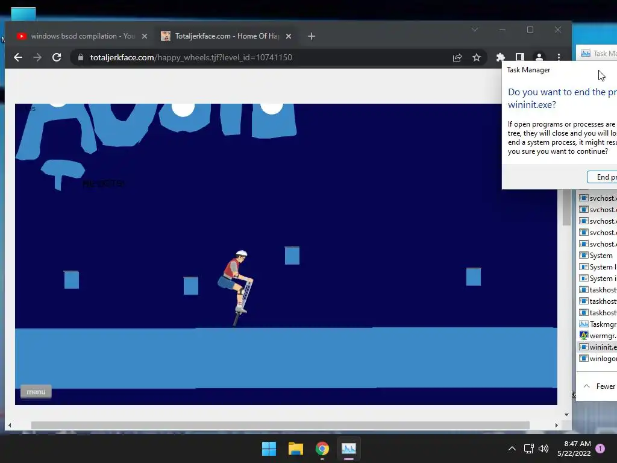617x463 pixels.
Task: Open Chrome side panel icon
Action: click(520, 57)
